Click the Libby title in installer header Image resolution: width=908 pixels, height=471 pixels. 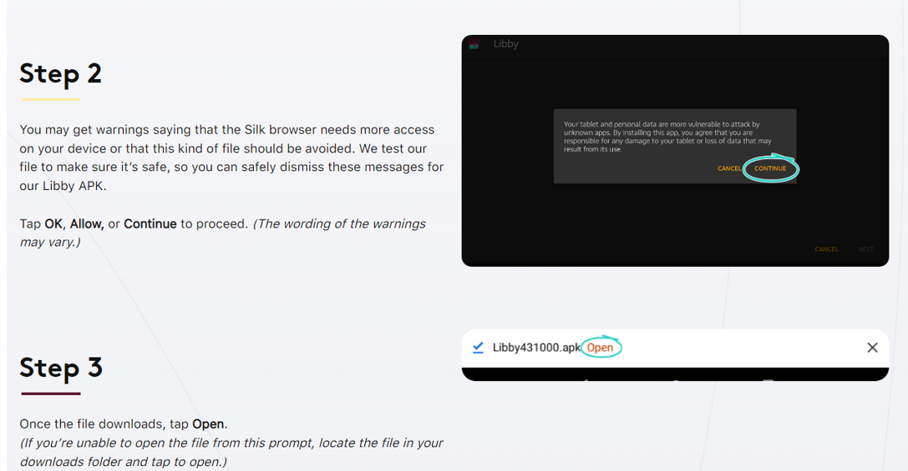[506, 44]
